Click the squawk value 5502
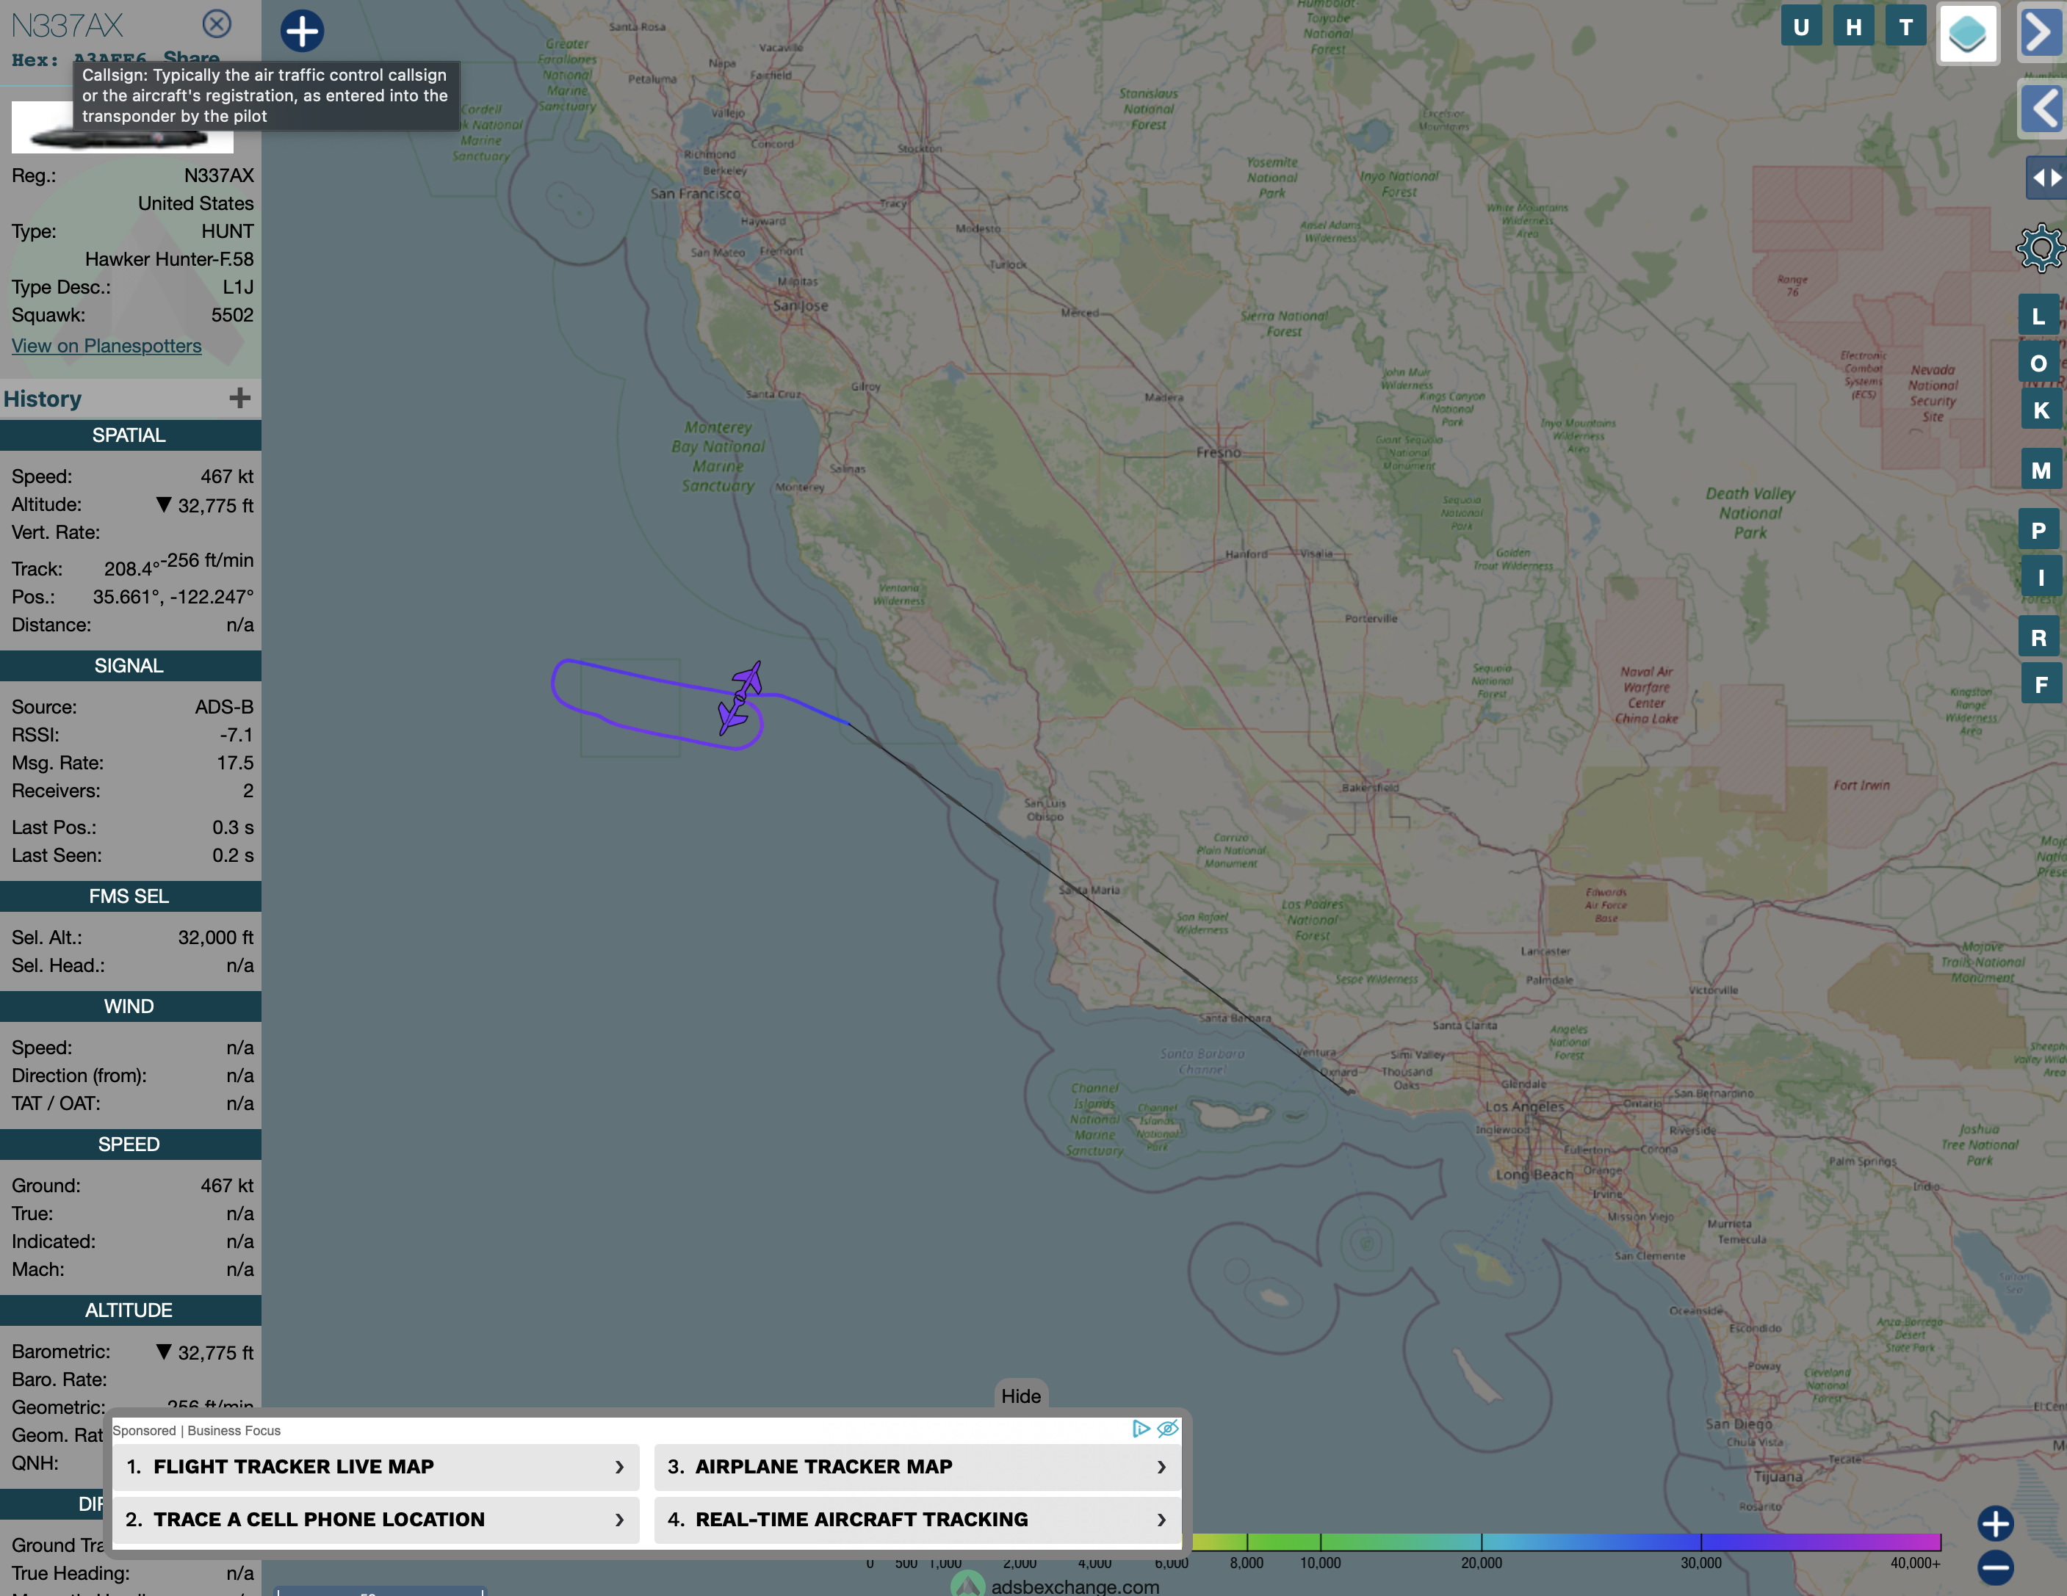 pyautogui.click(x=232, y=315)
